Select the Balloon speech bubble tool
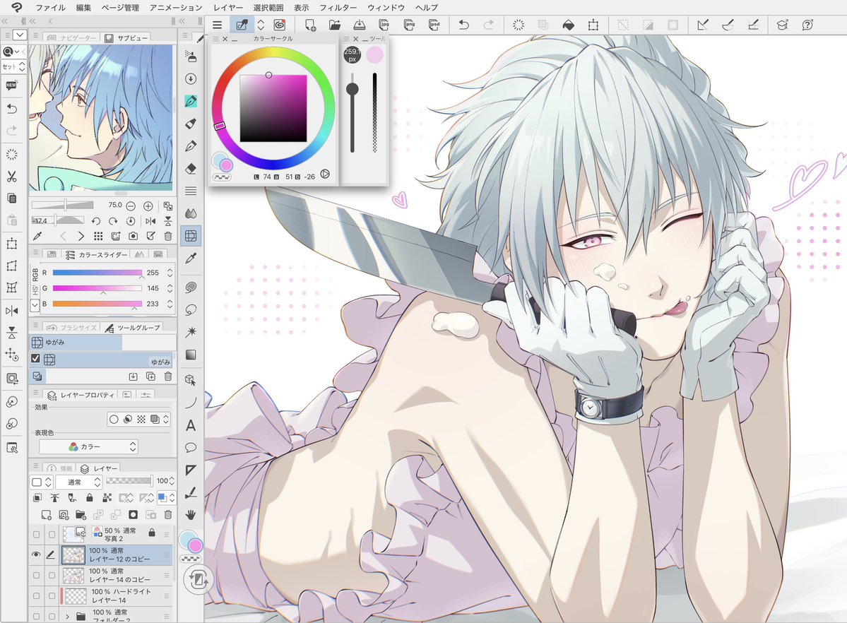This screenshot has width=847, height=623. [191, 447]
